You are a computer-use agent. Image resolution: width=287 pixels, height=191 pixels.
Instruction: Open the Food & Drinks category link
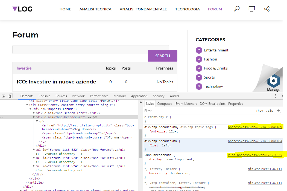pyautogui.click(x=216, y=68)
